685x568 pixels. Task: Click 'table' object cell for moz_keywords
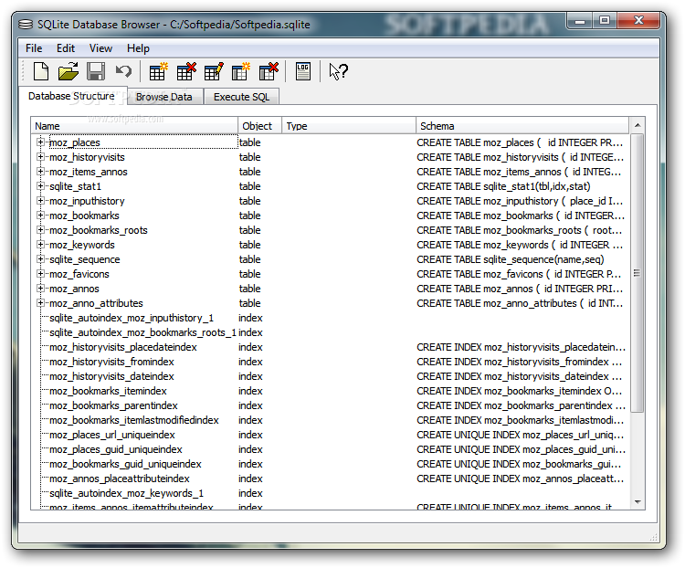[x=249, y=245]
